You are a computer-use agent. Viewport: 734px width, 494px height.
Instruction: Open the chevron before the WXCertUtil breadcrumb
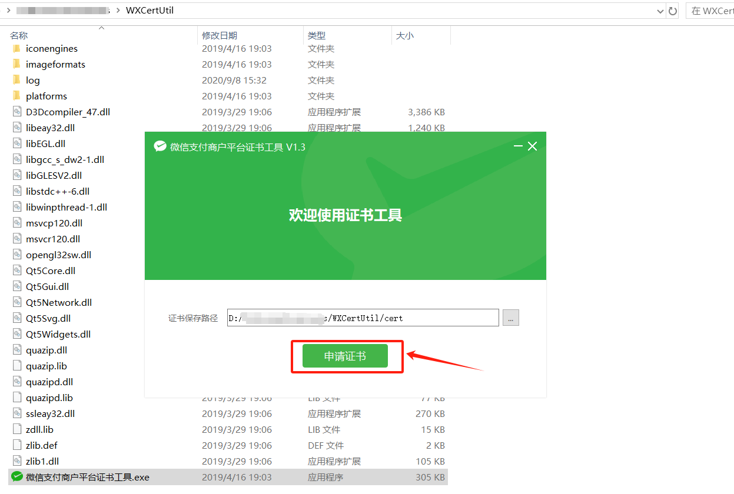tap(117, 11)
